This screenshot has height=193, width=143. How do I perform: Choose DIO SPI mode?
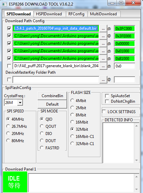42,133
